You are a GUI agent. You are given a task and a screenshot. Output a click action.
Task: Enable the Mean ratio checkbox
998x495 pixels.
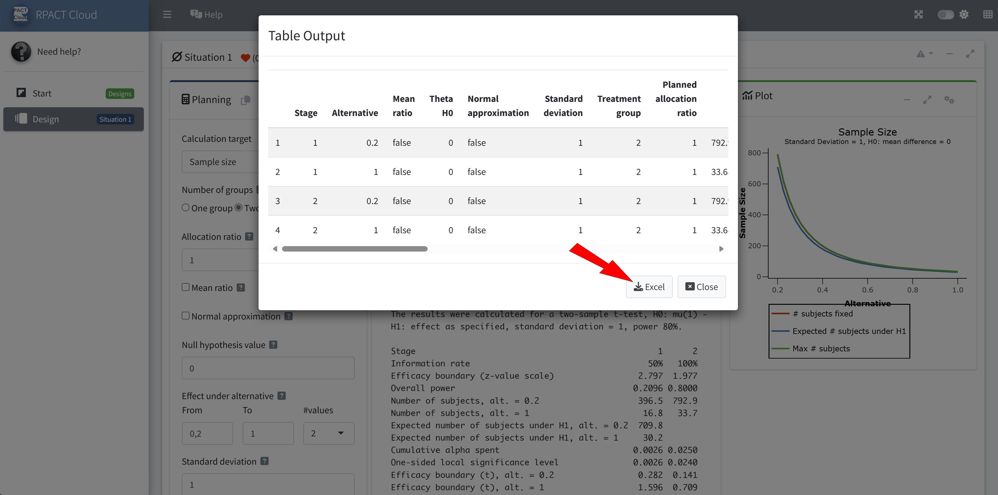(186, 287)
